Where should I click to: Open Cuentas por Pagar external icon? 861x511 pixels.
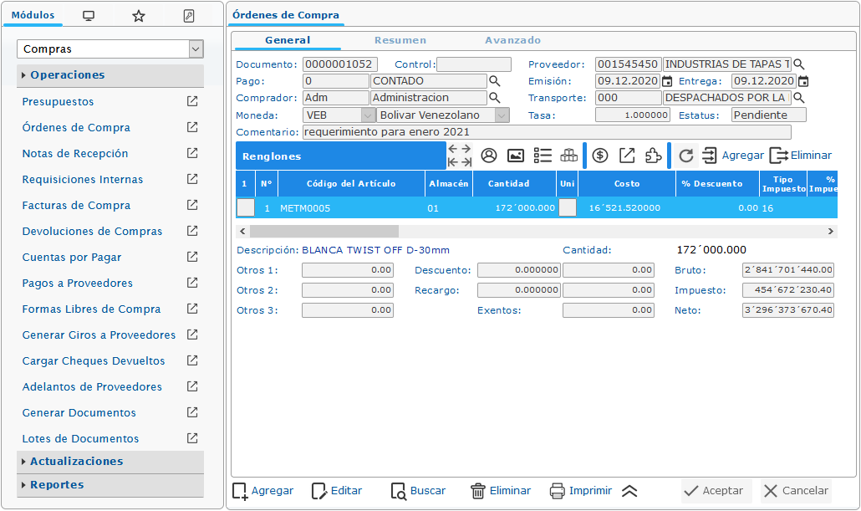coord(192,257)
